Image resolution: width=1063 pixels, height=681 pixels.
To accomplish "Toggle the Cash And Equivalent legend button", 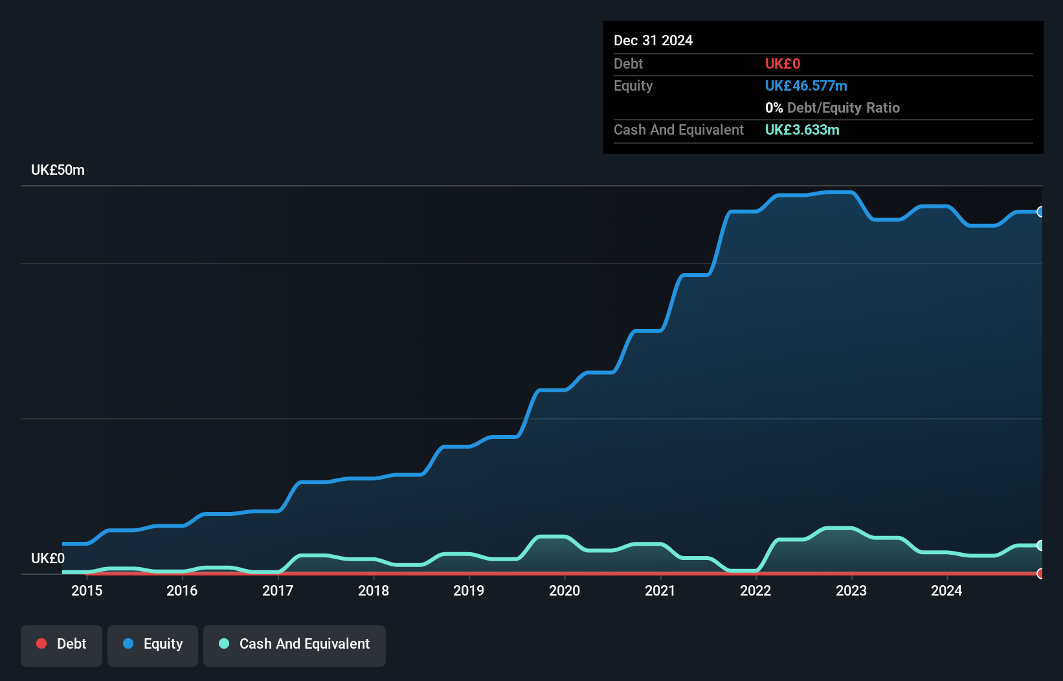I will tap(295, 645).
